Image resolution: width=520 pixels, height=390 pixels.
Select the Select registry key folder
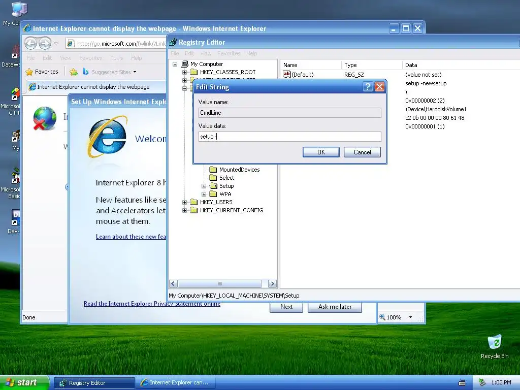click(x=213, y=178)
